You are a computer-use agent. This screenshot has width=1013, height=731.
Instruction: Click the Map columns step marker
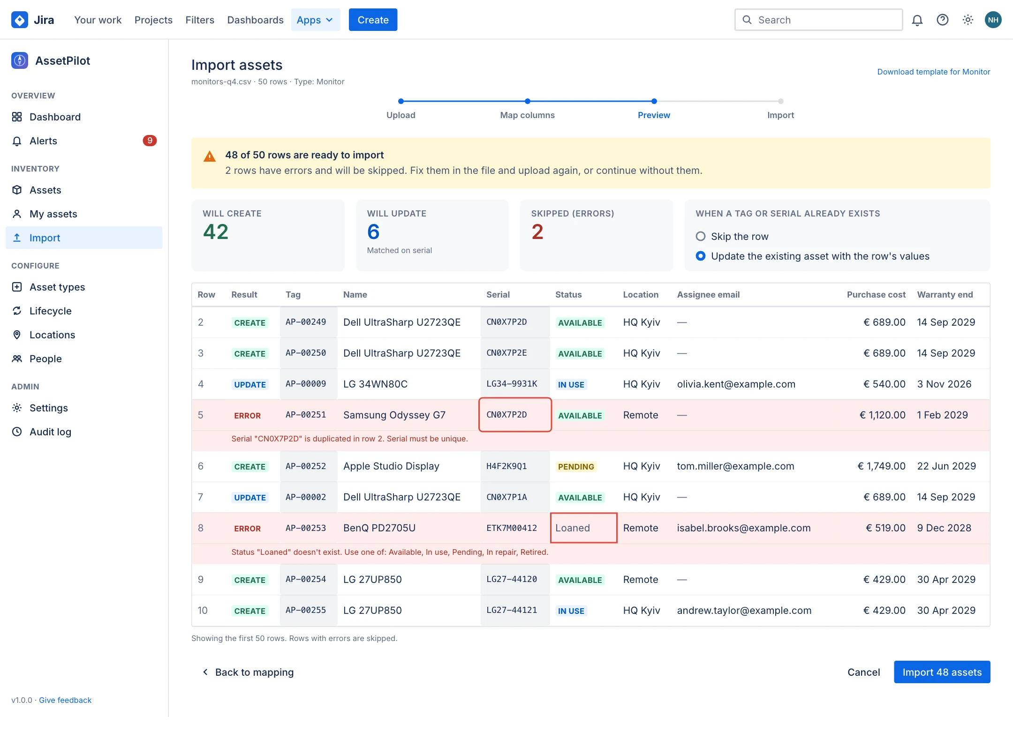(528, 101)
